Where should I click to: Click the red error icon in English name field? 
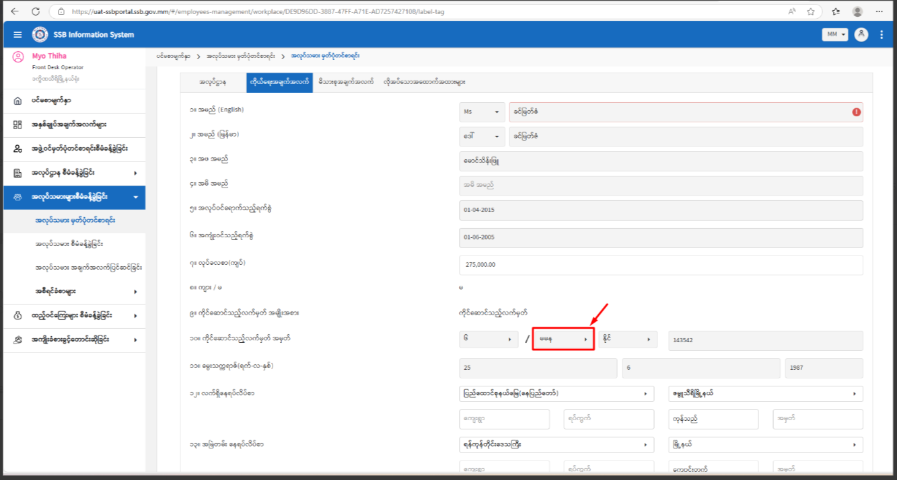click(x=856, y=112)
